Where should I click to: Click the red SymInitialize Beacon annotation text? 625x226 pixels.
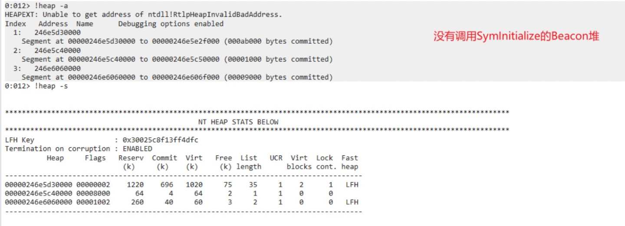pyautogui.click(x=516, y=37)
